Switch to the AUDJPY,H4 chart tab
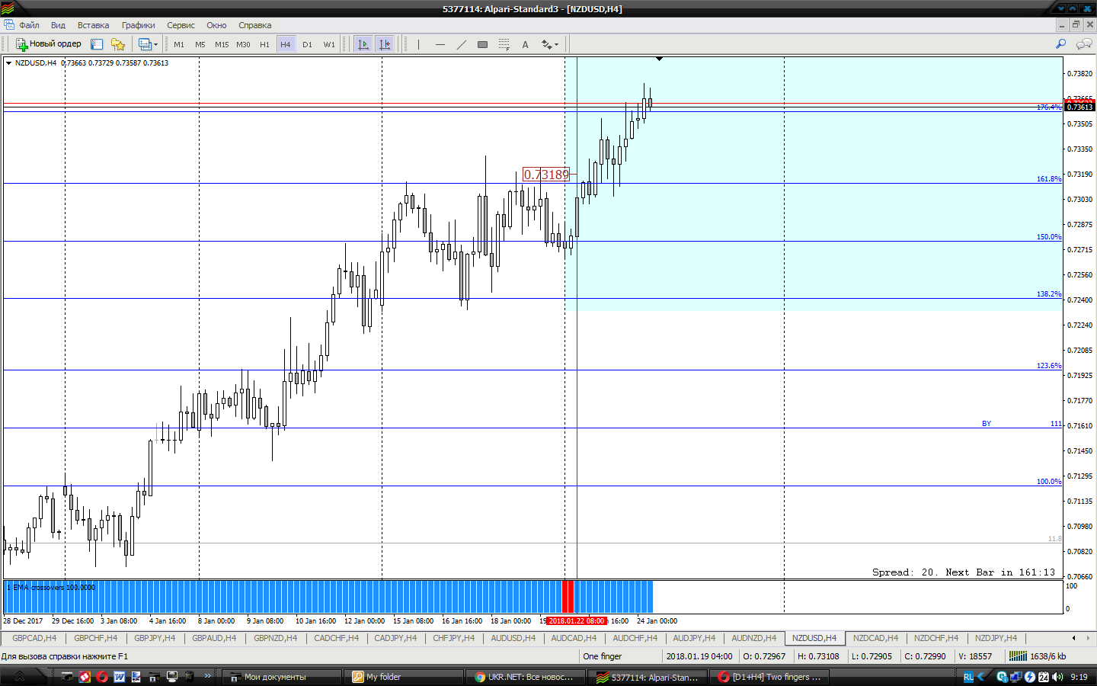 (694, 638)
